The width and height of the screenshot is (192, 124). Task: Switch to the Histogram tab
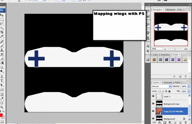(171, 10)
